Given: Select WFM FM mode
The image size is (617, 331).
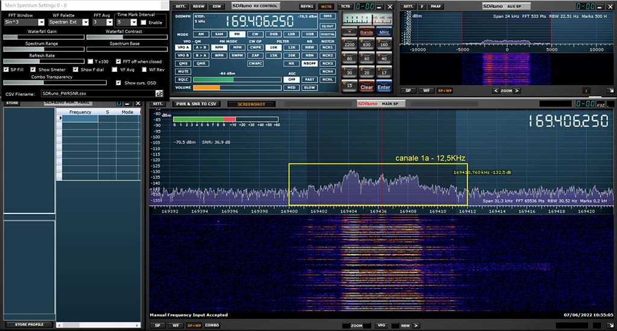Looking at the screenshot, I should point(219,55).
